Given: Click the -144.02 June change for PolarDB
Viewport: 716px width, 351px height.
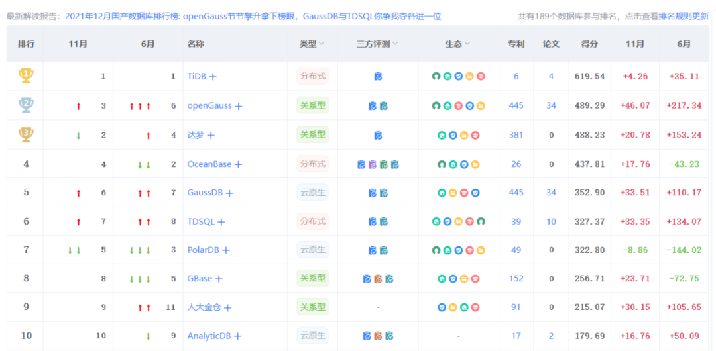Looking at the screenshot, I should [x=684, y=250].
